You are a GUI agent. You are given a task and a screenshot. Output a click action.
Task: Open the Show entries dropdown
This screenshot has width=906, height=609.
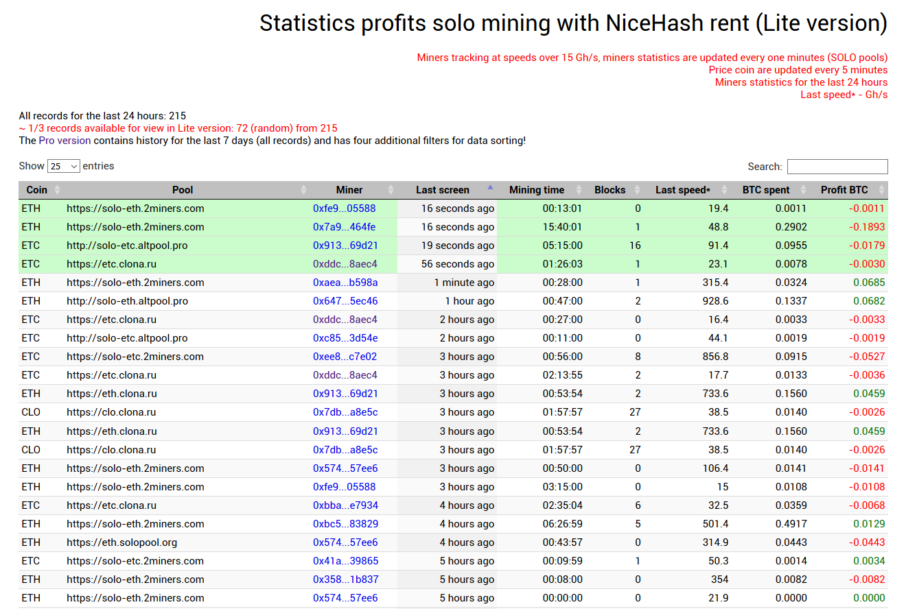(64, 166)
